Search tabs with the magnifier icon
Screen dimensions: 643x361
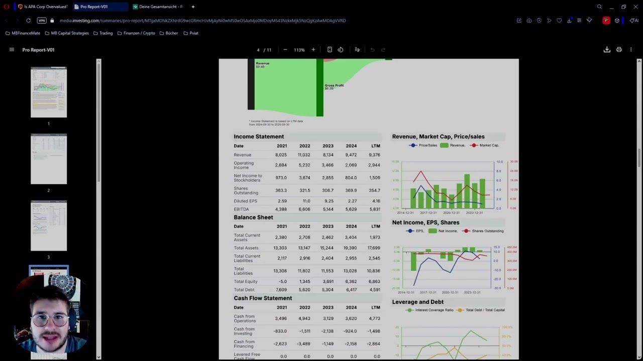pos(599,7)
